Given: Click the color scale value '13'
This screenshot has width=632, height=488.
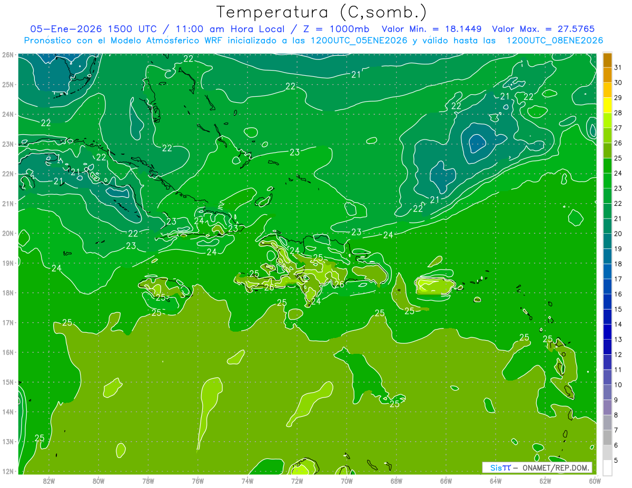Looking at the screenshot, I should coord(618,340).
